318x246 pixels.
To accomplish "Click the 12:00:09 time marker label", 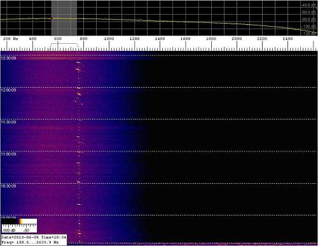I will [8, 90].
